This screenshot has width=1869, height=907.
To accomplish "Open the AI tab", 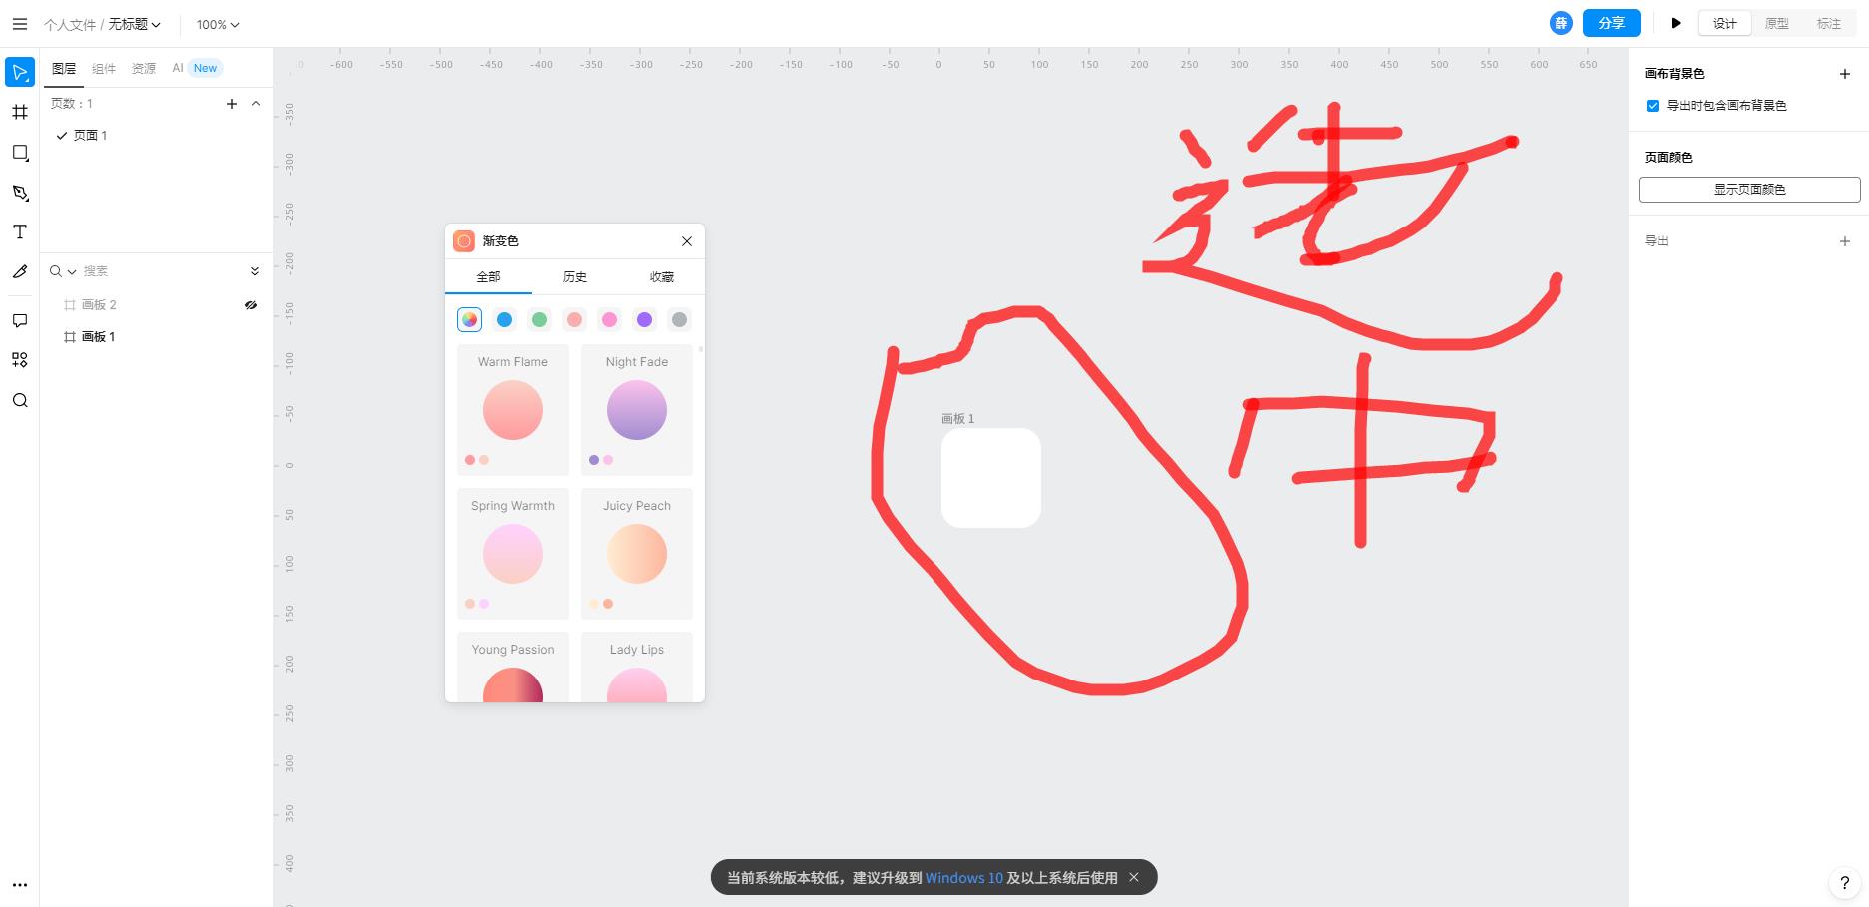I will [x=196, y=68].
